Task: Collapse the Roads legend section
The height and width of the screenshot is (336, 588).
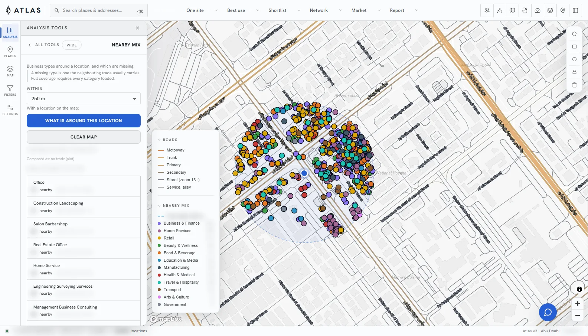Action: click(168, 140)
